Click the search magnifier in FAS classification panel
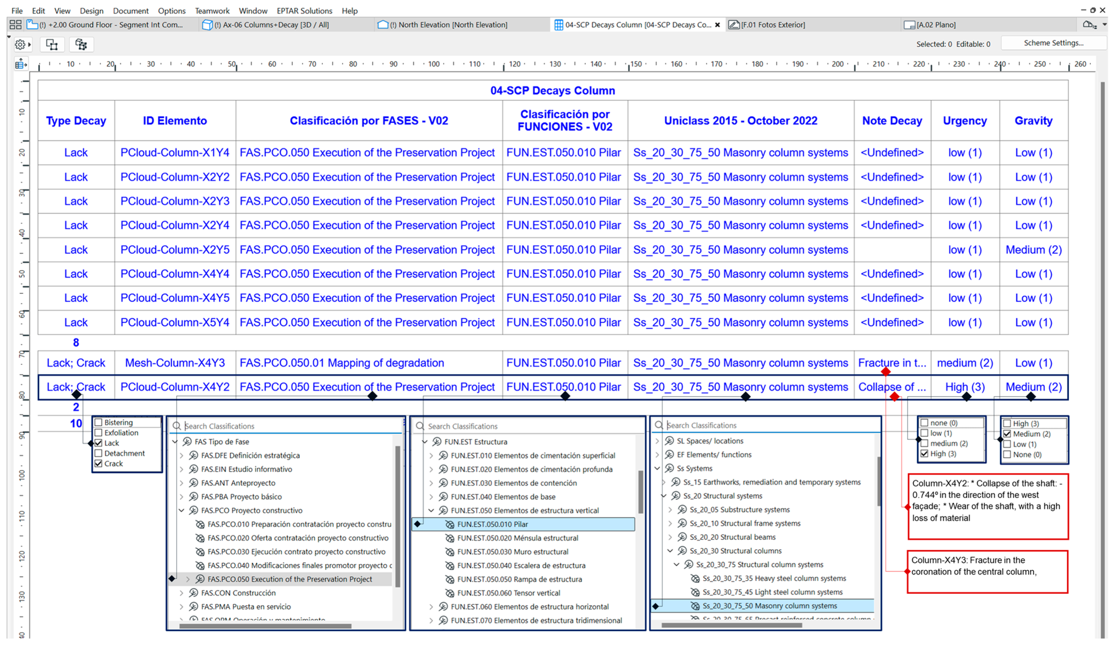Screen dimensions: 1111x646 click(177, 426)
